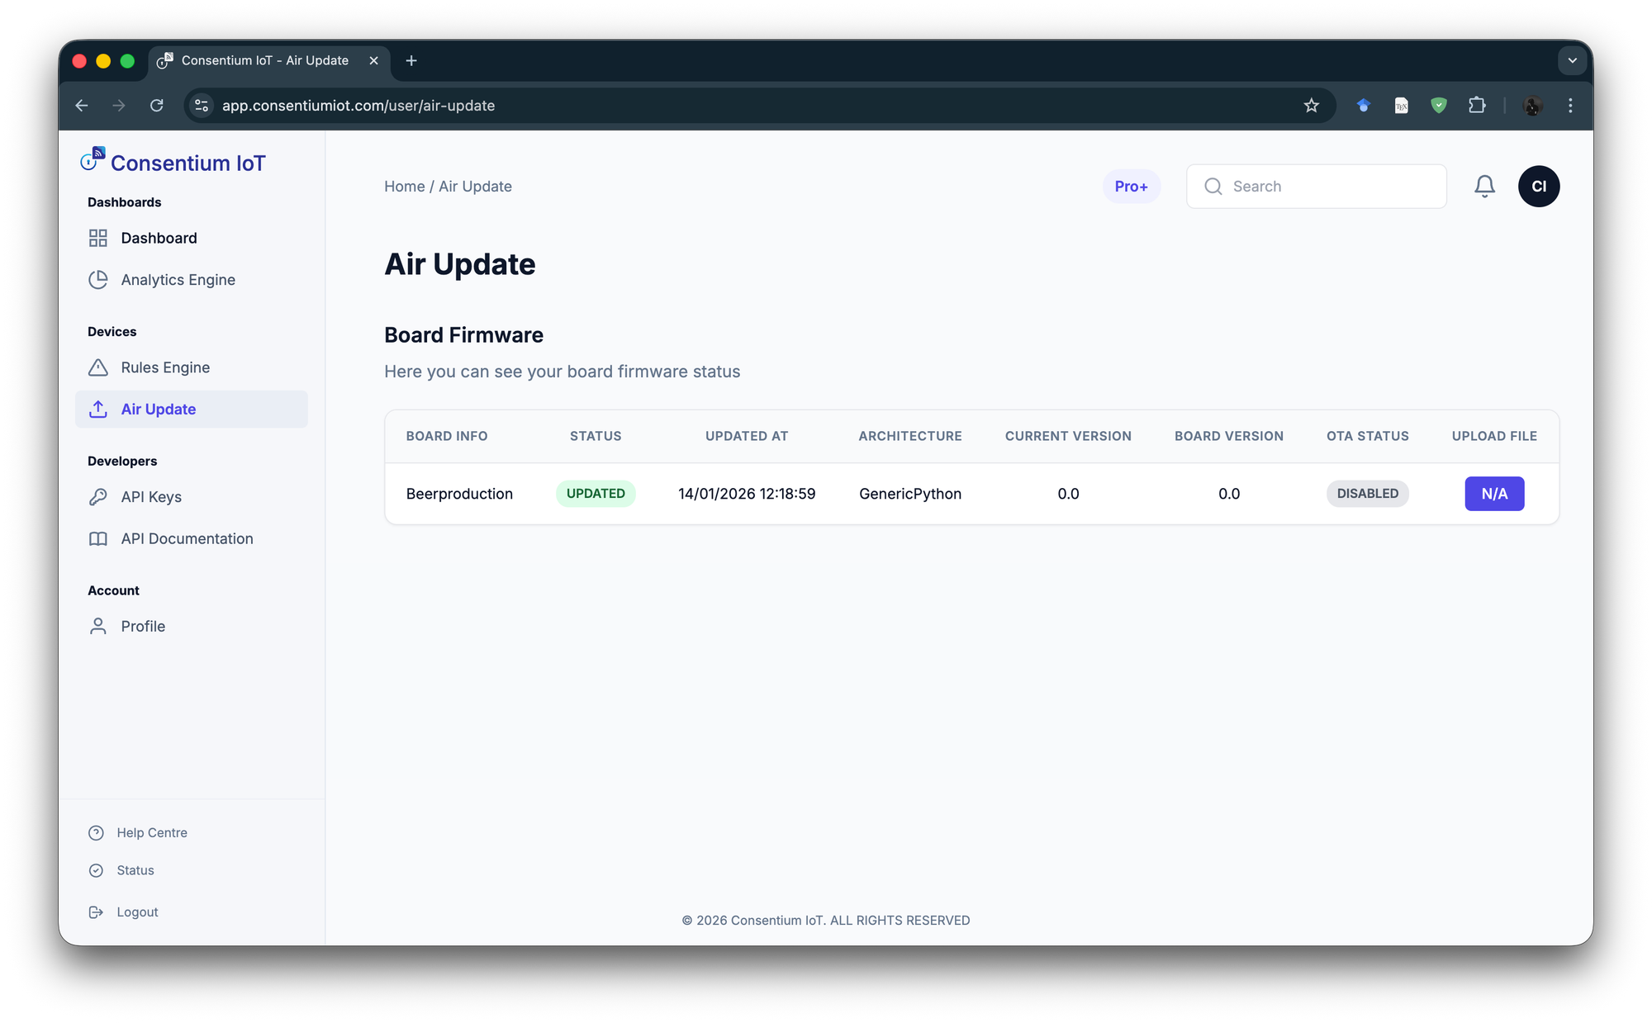
Task: Open the browser extensions puzzle icon
Action: (x=1477, y=106)
